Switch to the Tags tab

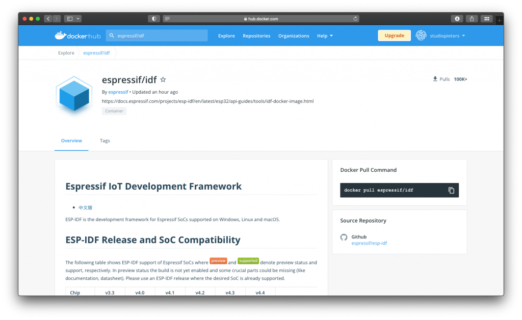click(x=105, y=141)
